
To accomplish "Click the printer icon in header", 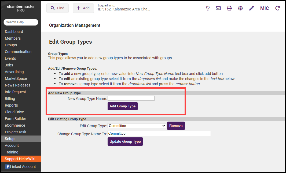I will point(229,8).
